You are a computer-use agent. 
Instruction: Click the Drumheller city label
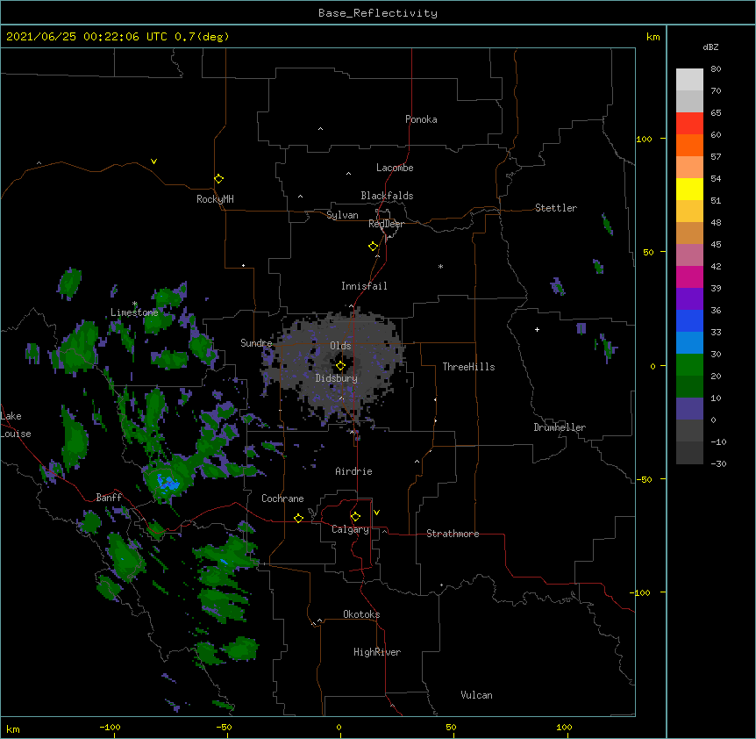(x=560, y=427)
